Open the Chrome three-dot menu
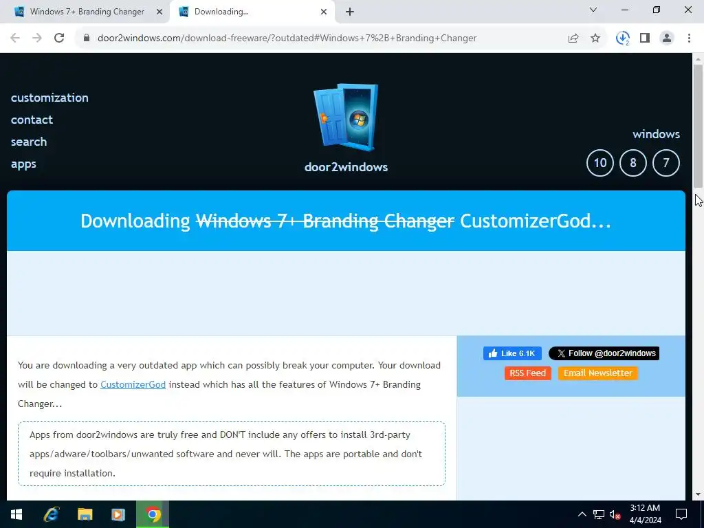Viewport: 704px width, 528px height. pos(689,38)
